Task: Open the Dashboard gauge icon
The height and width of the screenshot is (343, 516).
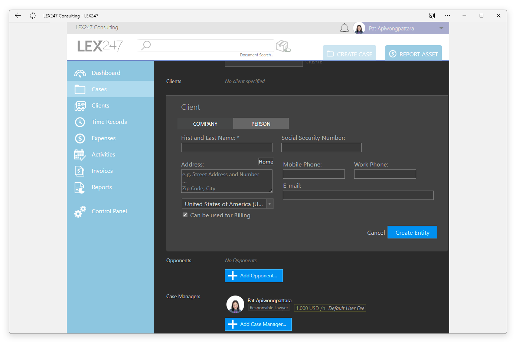Action: point(80,73)
